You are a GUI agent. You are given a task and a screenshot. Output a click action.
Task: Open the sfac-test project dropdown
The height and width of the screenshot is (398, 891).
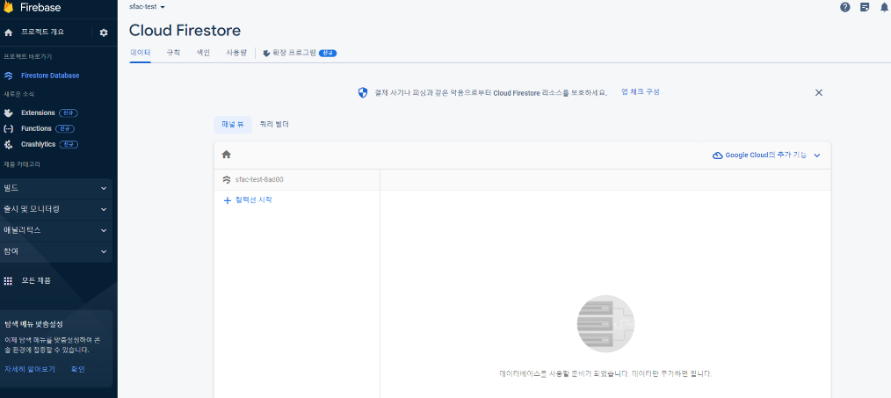[x=147, y=7]
